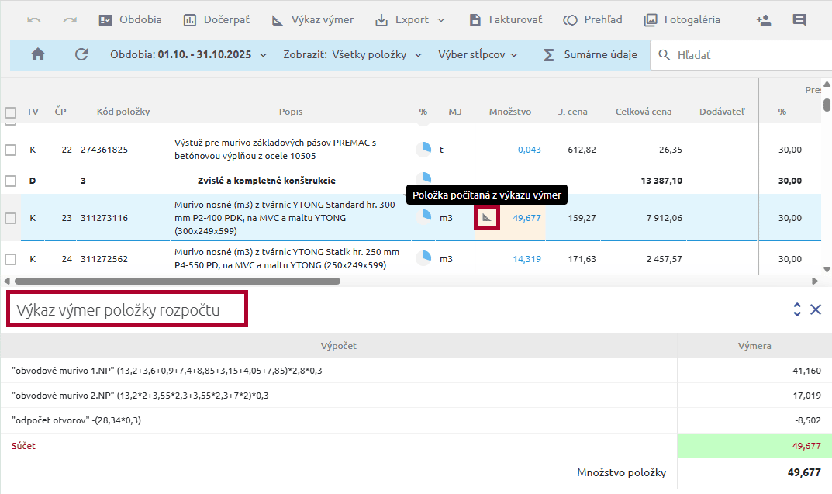Select all rows via header checkbox
This screenshot has width=832, height=494.
(x=11, y=112)
